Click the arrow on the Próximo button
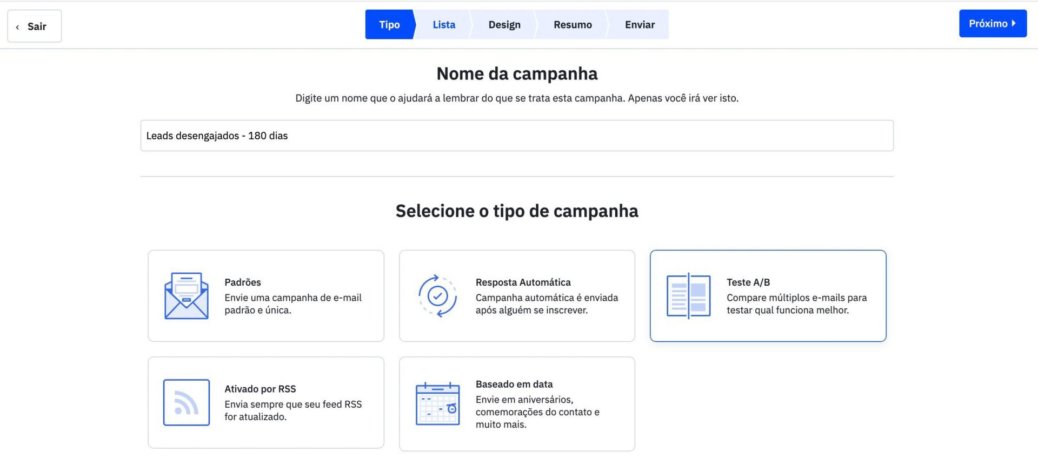The image size is (1038, 472). pos(1014,23)
